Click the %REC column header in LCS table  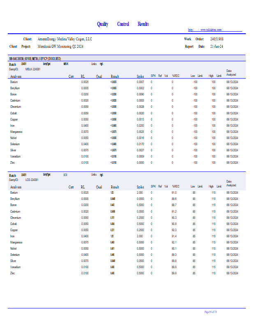[x=175, y=186]
